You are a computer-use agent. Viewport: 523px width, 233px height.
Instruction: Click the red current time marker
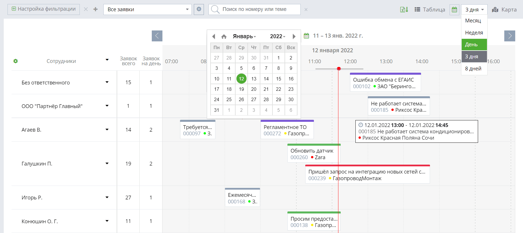339,69
